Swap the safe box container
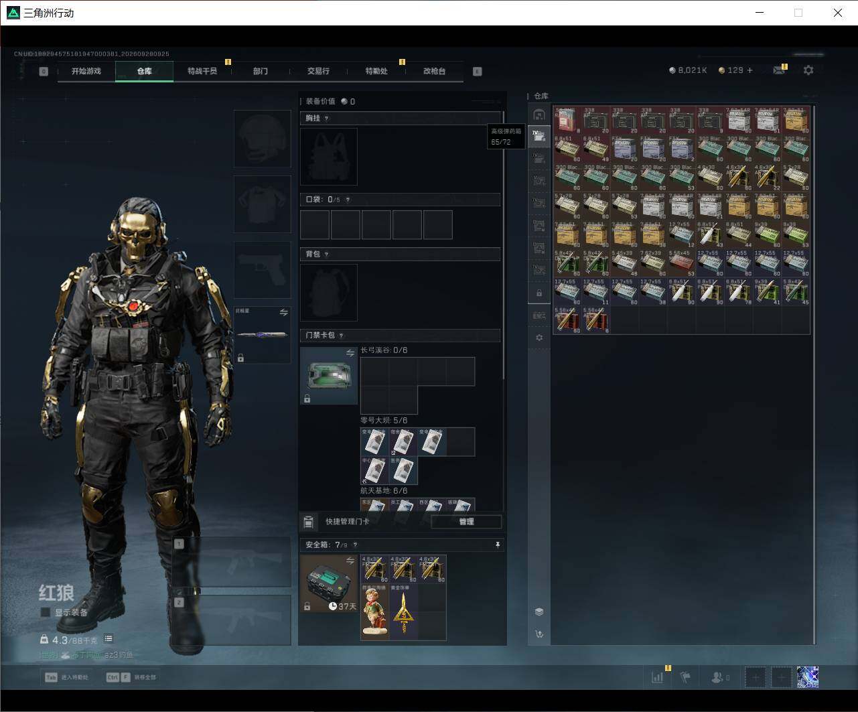The height and width of the screenshot is (712, 858). [350, 561]
